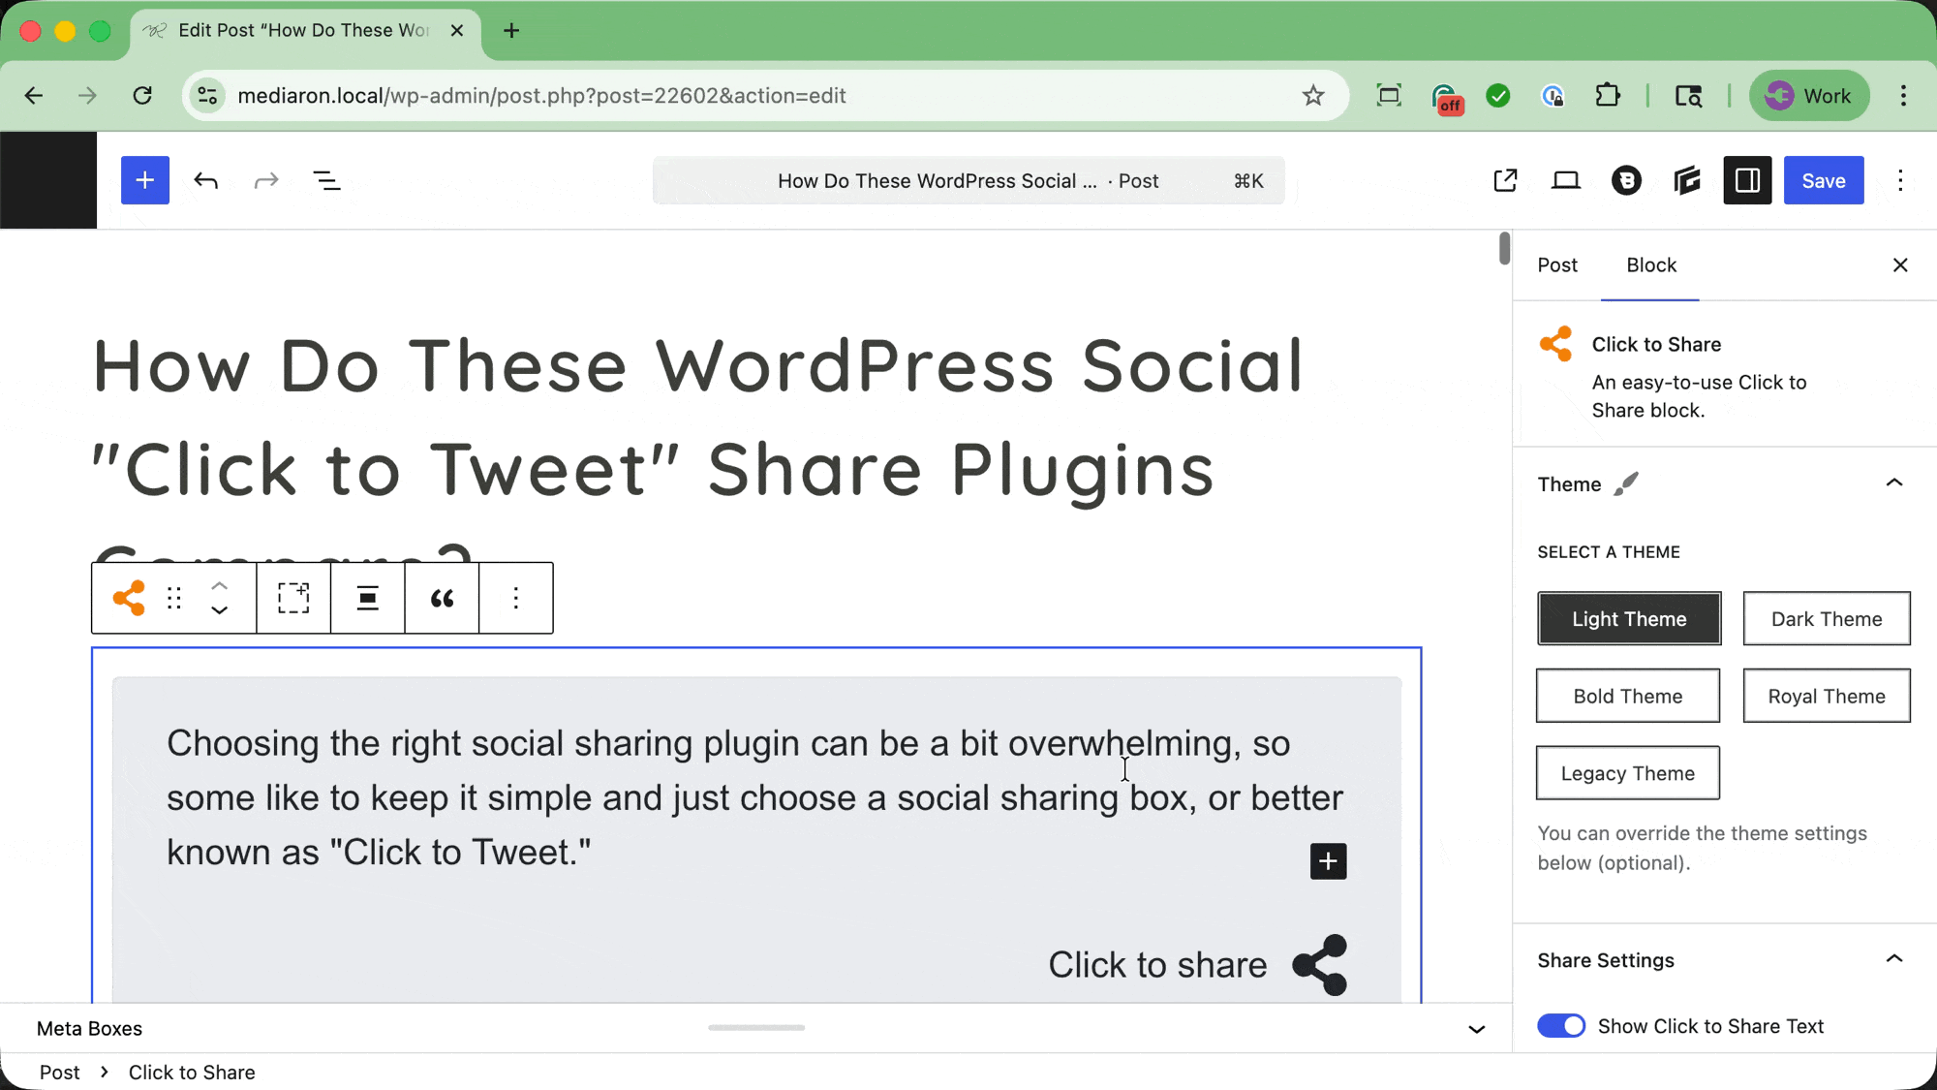The width and height of the screenshot is (1937, 1090).
Task: Click the black plus add block button
Action: click(x=1328, y=860)
